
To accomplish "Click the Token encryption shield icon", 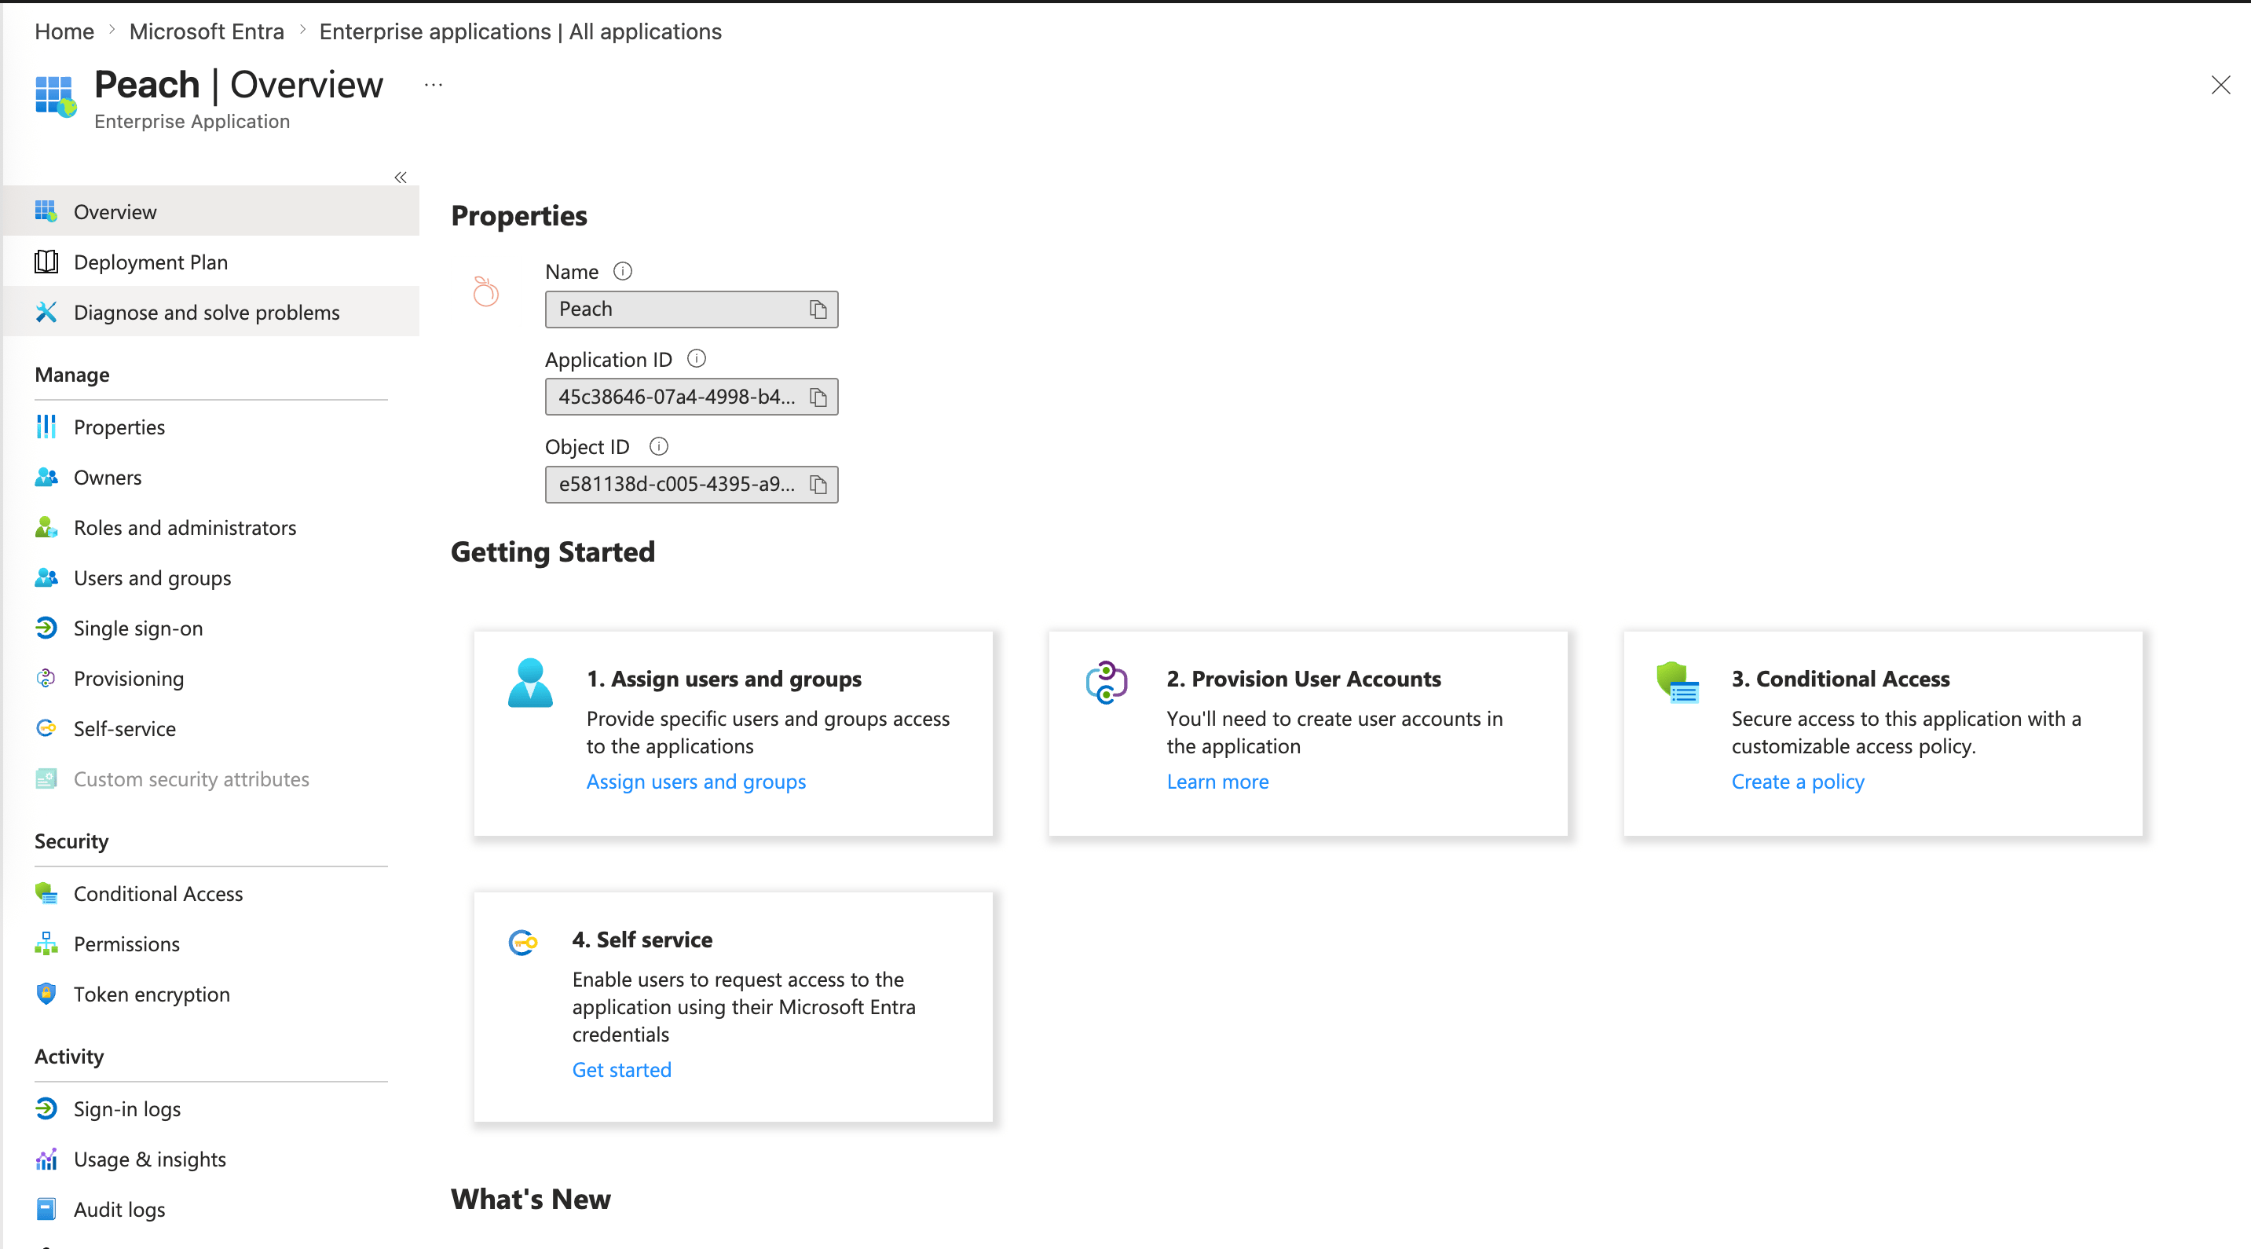I will point(46,994).
